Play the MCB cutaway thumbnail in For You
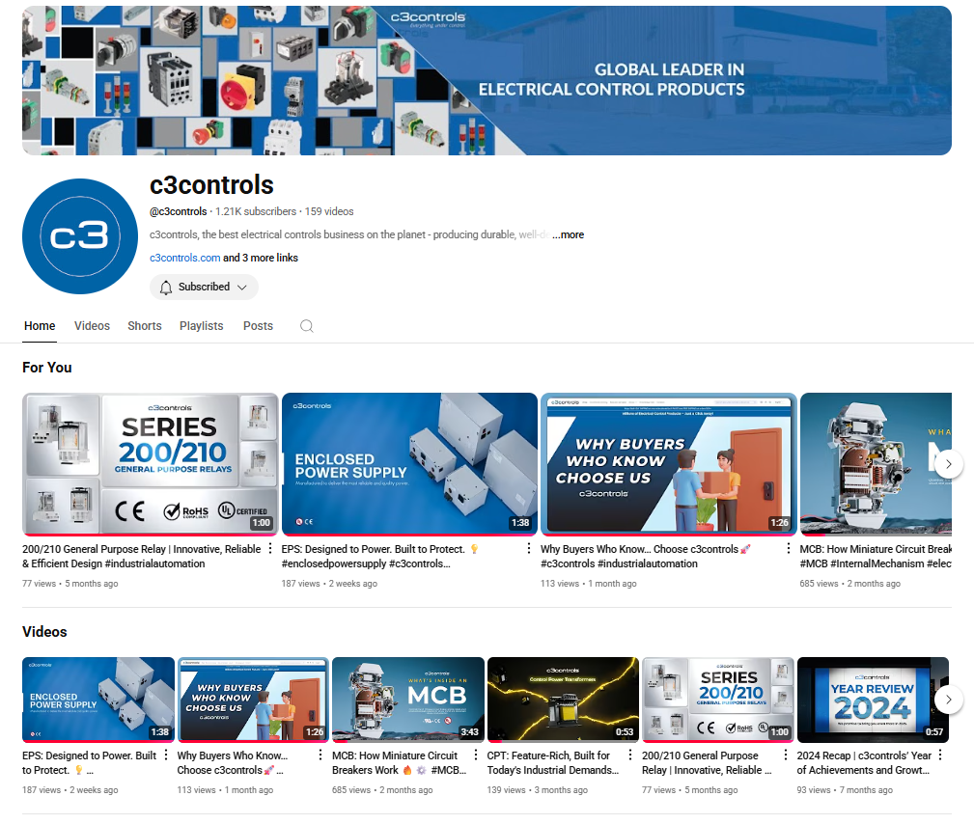This screenshot has height=824, width=974. tap(876, 464)
